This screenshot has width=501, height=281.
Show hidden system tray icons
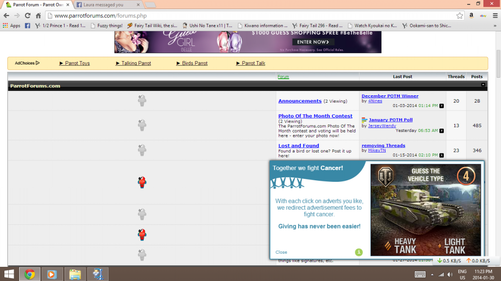pyautogui.click(x=432, y=274)
